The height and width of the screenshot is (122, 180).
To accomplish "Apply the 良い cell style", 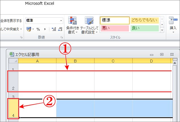I will 145,28.
